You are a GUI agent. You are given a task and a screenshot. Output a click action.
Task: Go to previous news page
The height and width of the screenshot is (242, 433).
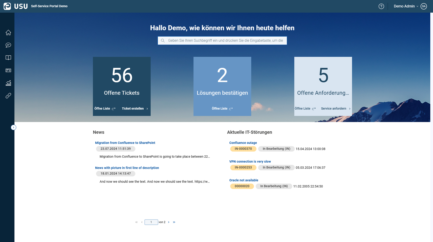(142, 222)
